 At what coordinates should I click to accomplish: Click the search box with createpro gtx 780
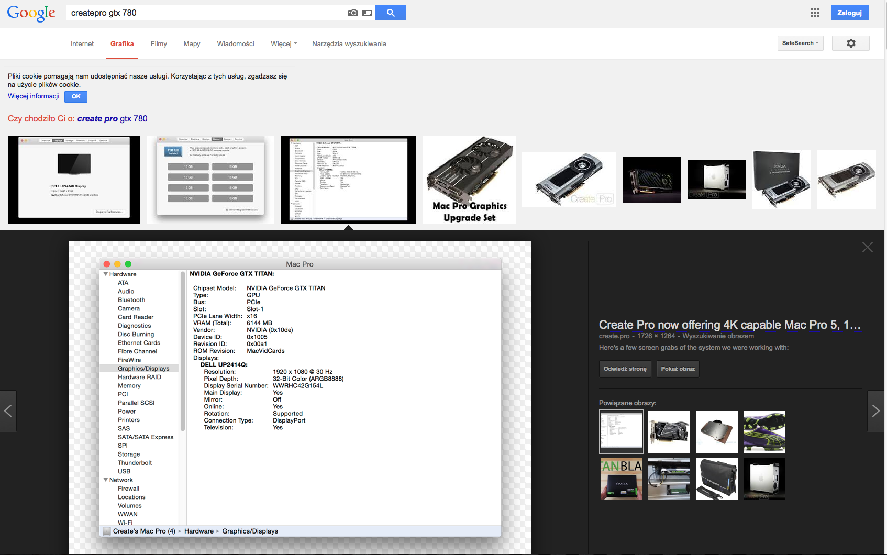point(207,13)
